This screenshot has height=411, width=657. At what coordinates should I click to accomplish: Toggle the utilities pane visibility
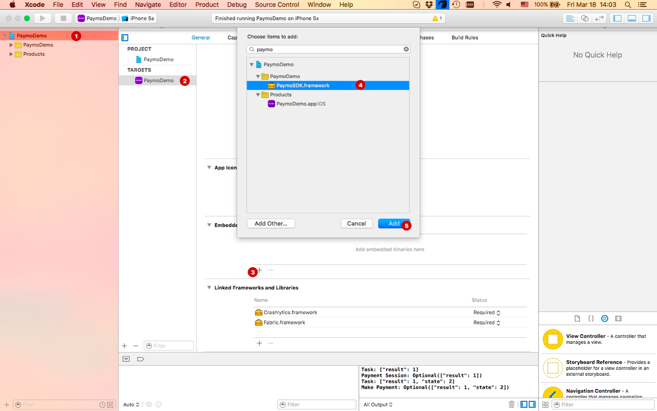click(x=646, y=18)
